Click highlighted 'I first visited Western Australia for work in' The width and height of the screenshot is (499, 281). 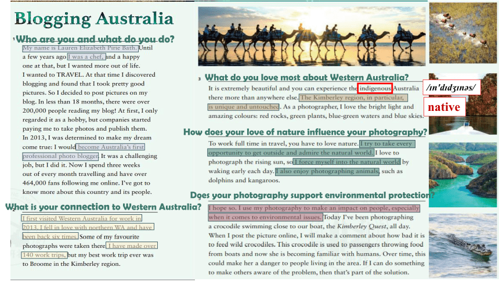click(x=82, y=218)
